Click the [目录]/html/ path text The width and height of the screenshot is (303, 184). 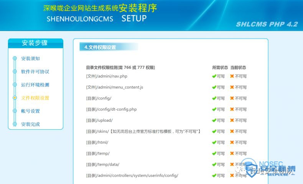(x=97, y=143)
